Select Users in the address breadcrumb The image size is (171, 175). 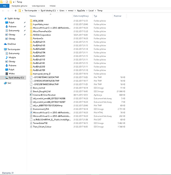point(62,11)
